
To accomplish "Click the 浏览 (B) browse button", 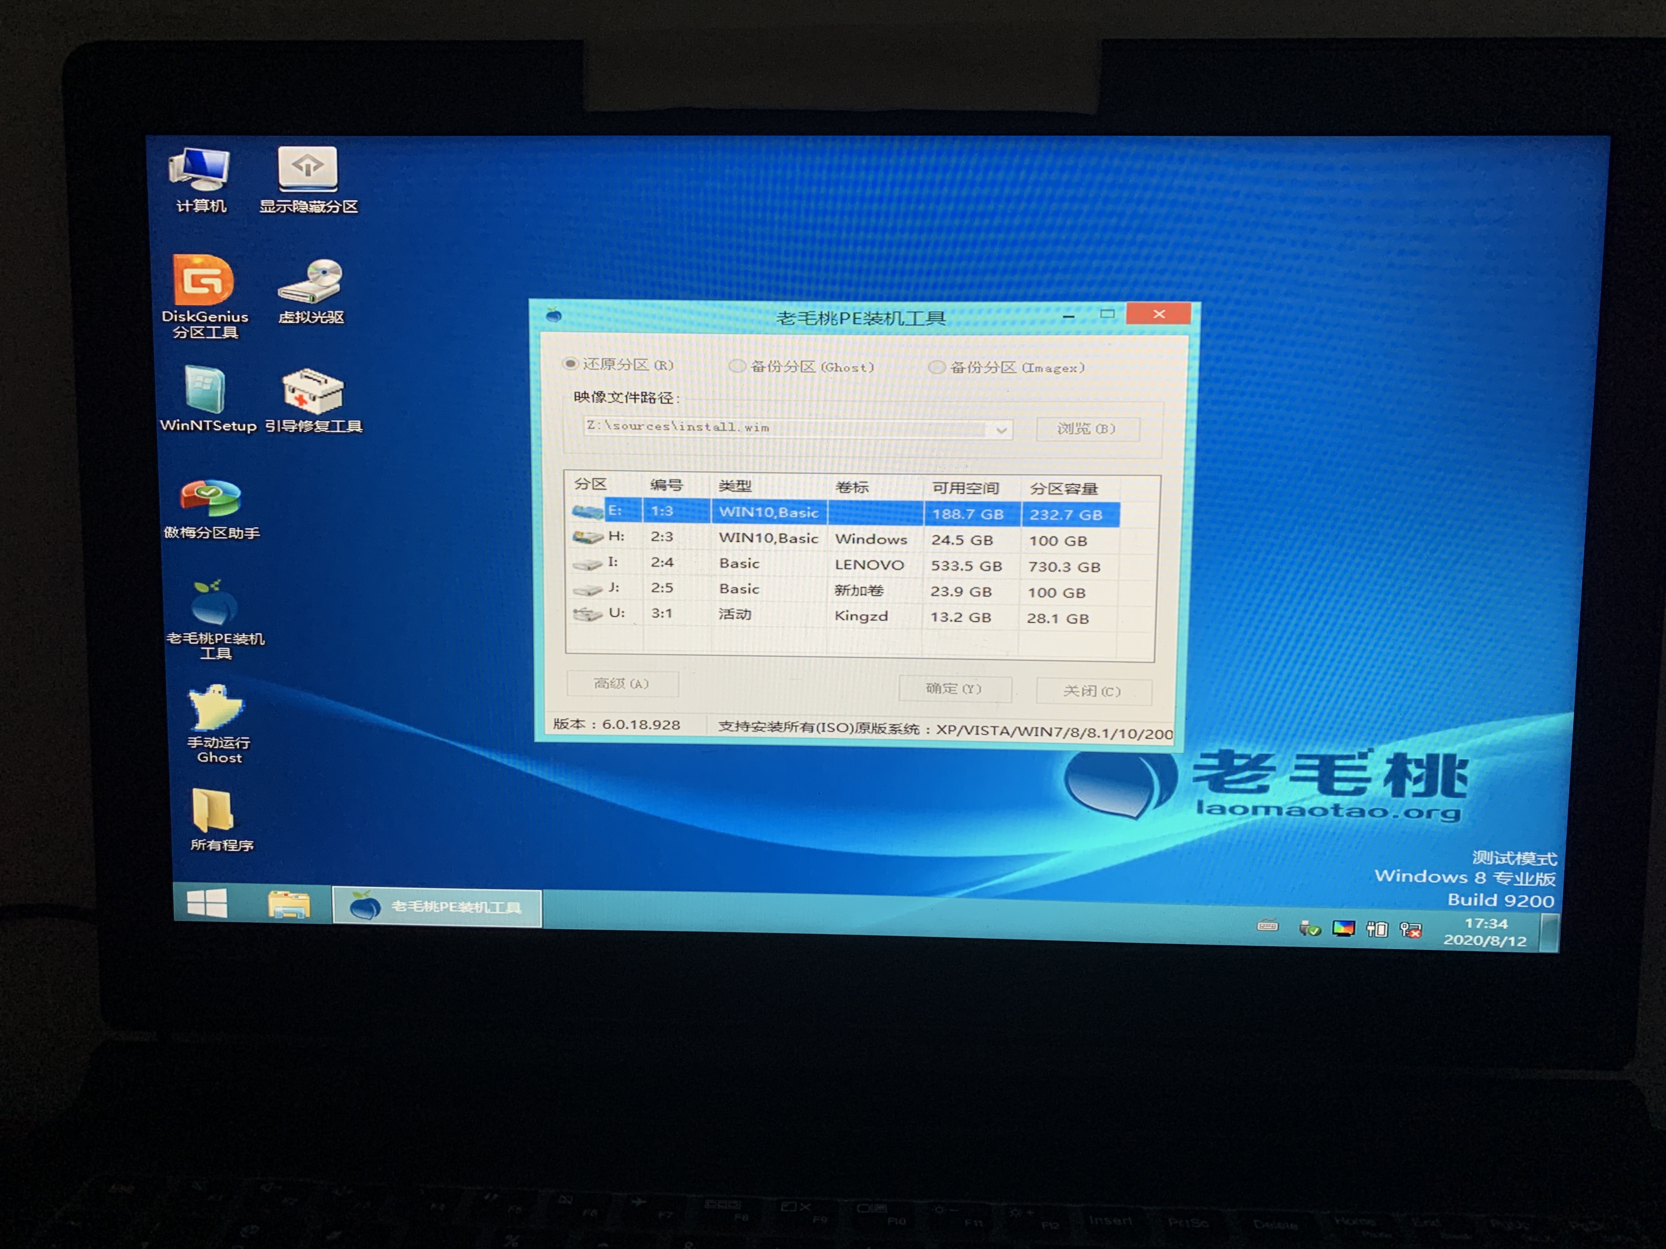I will click(1087, 428).
